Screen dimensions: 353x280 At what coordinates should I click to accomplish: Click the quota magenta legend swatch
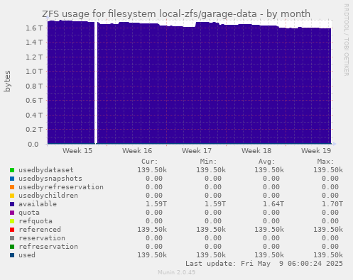(x=12, y=213)
